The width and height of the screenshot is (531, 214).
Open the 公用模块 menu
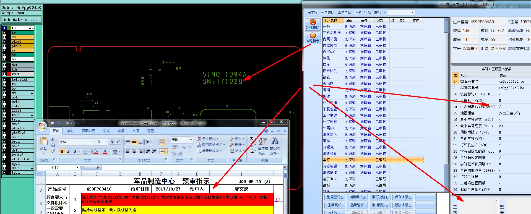point(327,13)
